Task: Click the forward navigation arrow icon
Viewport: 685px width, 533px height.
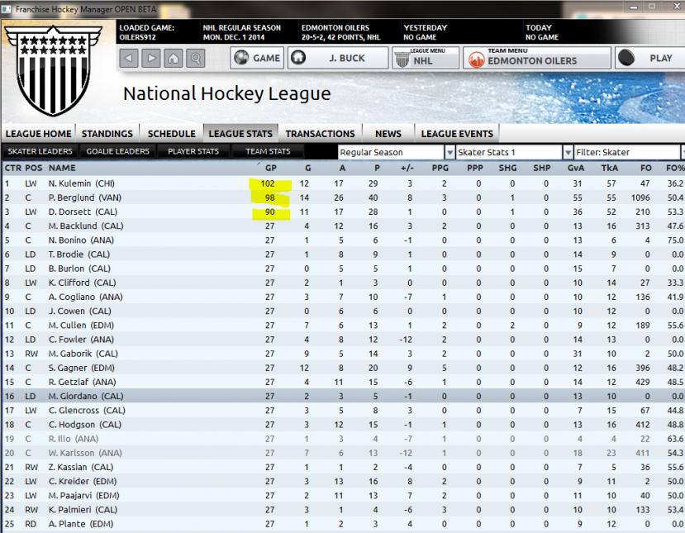Action: coord(151,59)
